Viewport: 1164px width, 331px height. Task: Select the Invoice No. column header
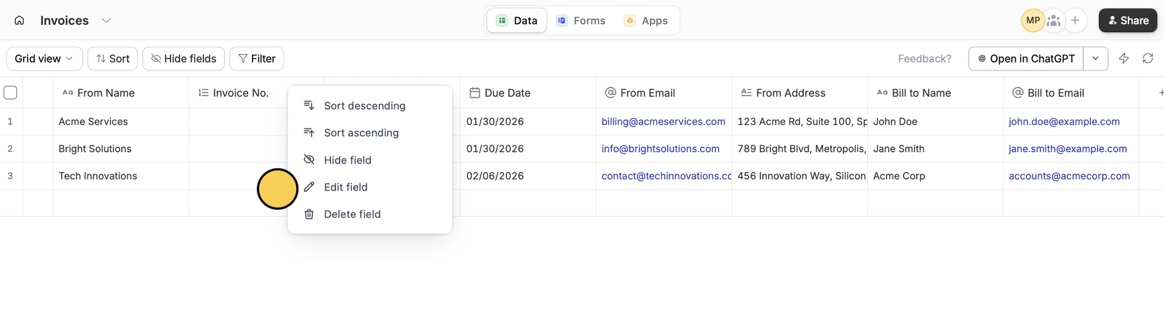(x=238, y=93)
